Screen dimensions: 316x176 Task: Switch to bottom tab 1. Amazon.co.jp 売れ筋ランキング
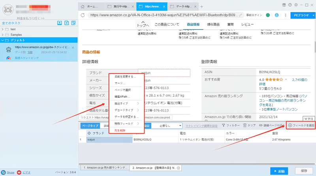click(105, 168)
